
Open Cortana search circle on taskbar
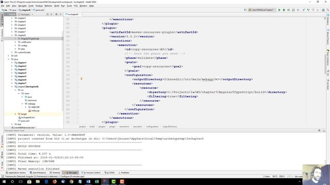12,181
